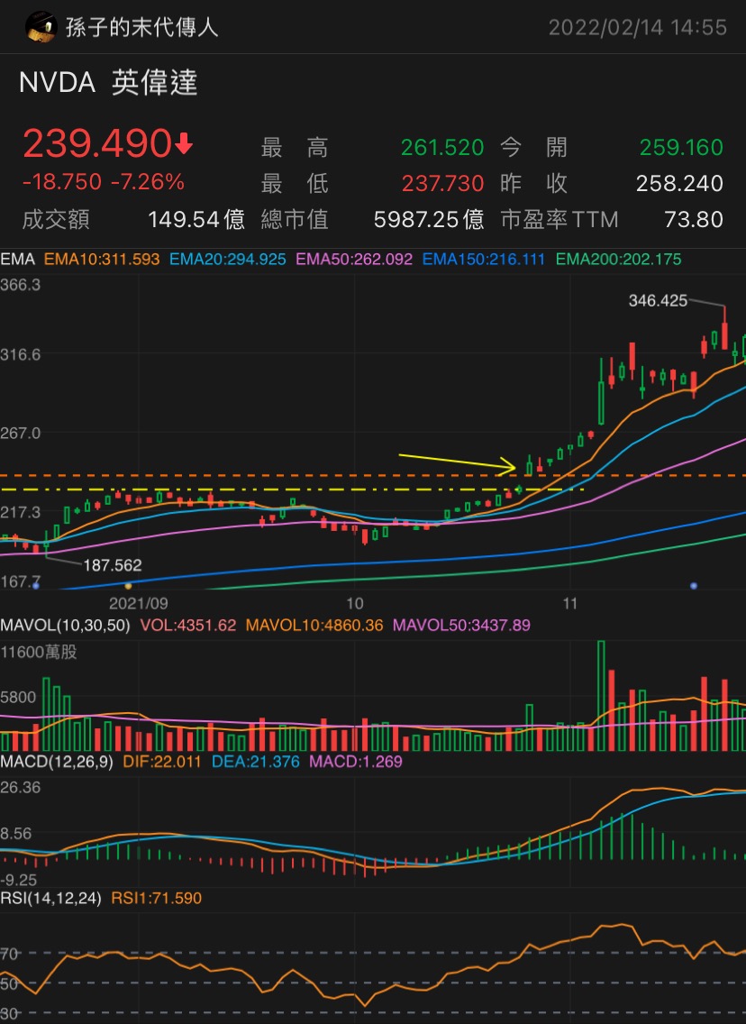The width and height of the screenshot is (746, 1024).
Task: Click the orange dashed horizontal price line
Action: [x=373, y=475]
